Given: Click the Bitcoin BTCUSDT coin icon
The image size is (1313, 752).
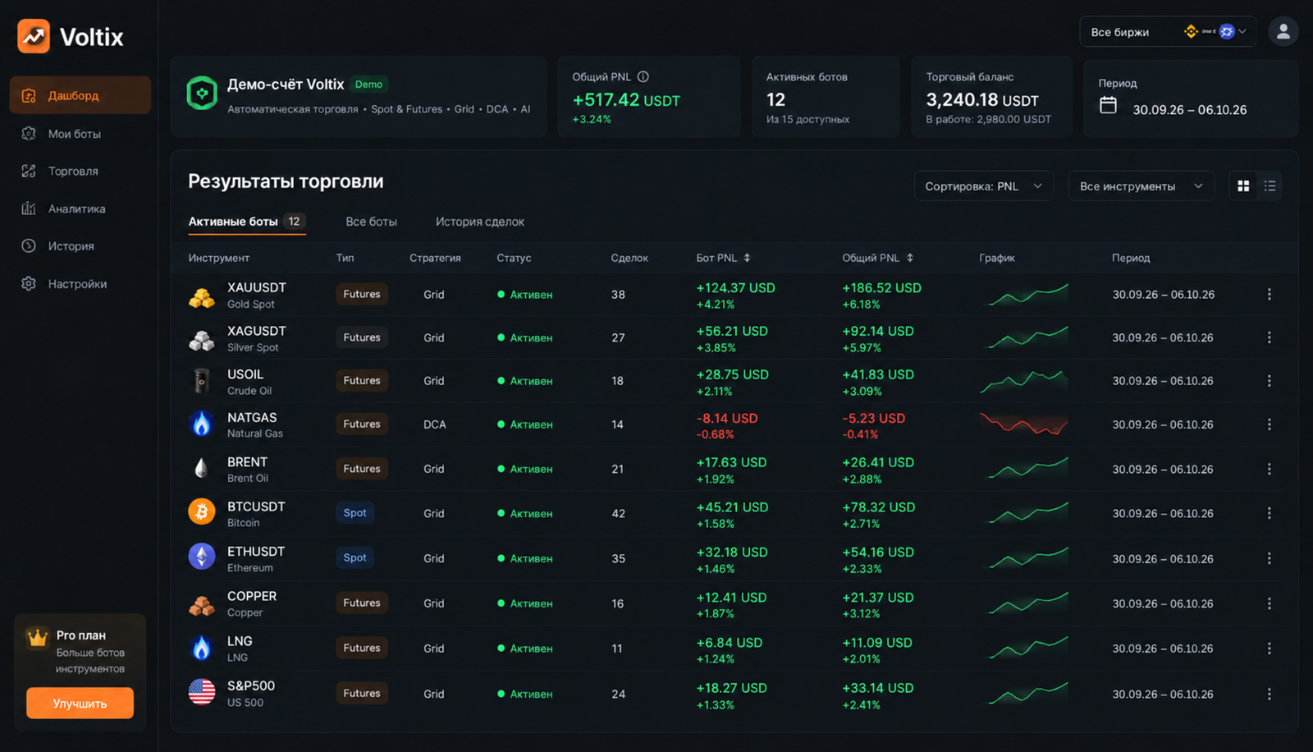Looking at the screenshot, I should (x=201, y=511).
